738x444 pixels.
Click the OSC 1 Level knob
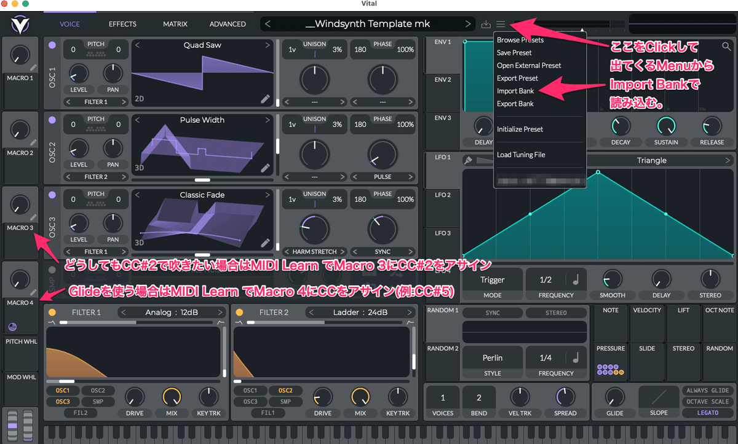pos(79,73)
